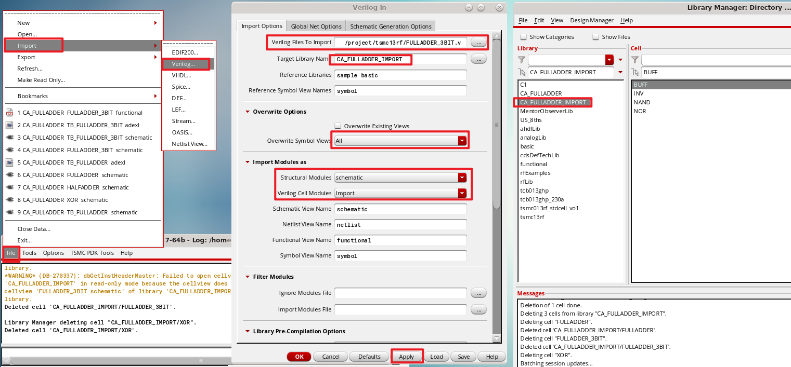
Task: Click the browse icon beside Target Library Name
Action: click(x=478, y=59)
